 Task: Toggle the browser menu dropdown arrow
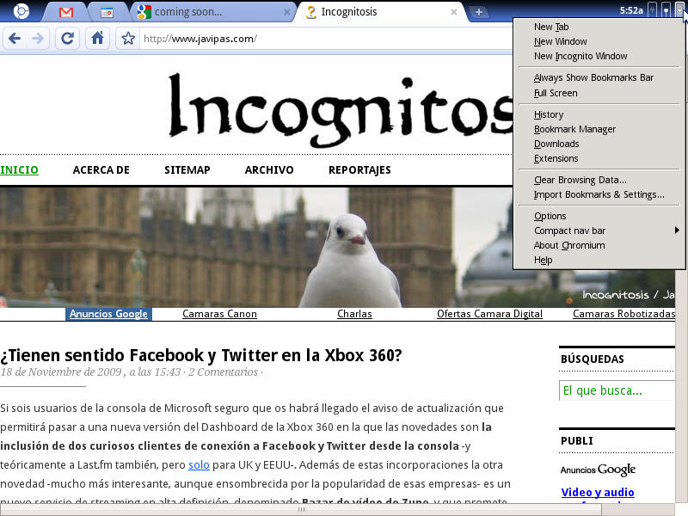coord(679,10)
